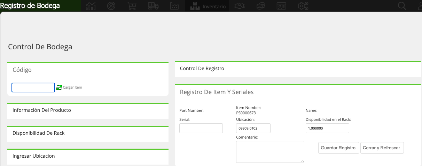
Task: Click the Guardar Registro button
Action: [x=338, y=148]
